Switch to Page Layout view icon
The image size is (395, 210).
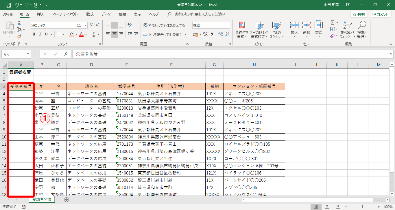[326, 207]
